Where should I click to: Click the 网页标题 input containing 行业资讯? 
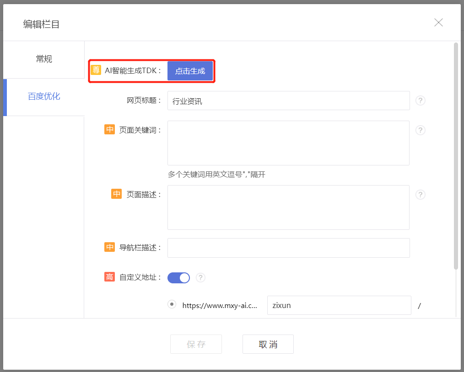(x=288, y=101)
